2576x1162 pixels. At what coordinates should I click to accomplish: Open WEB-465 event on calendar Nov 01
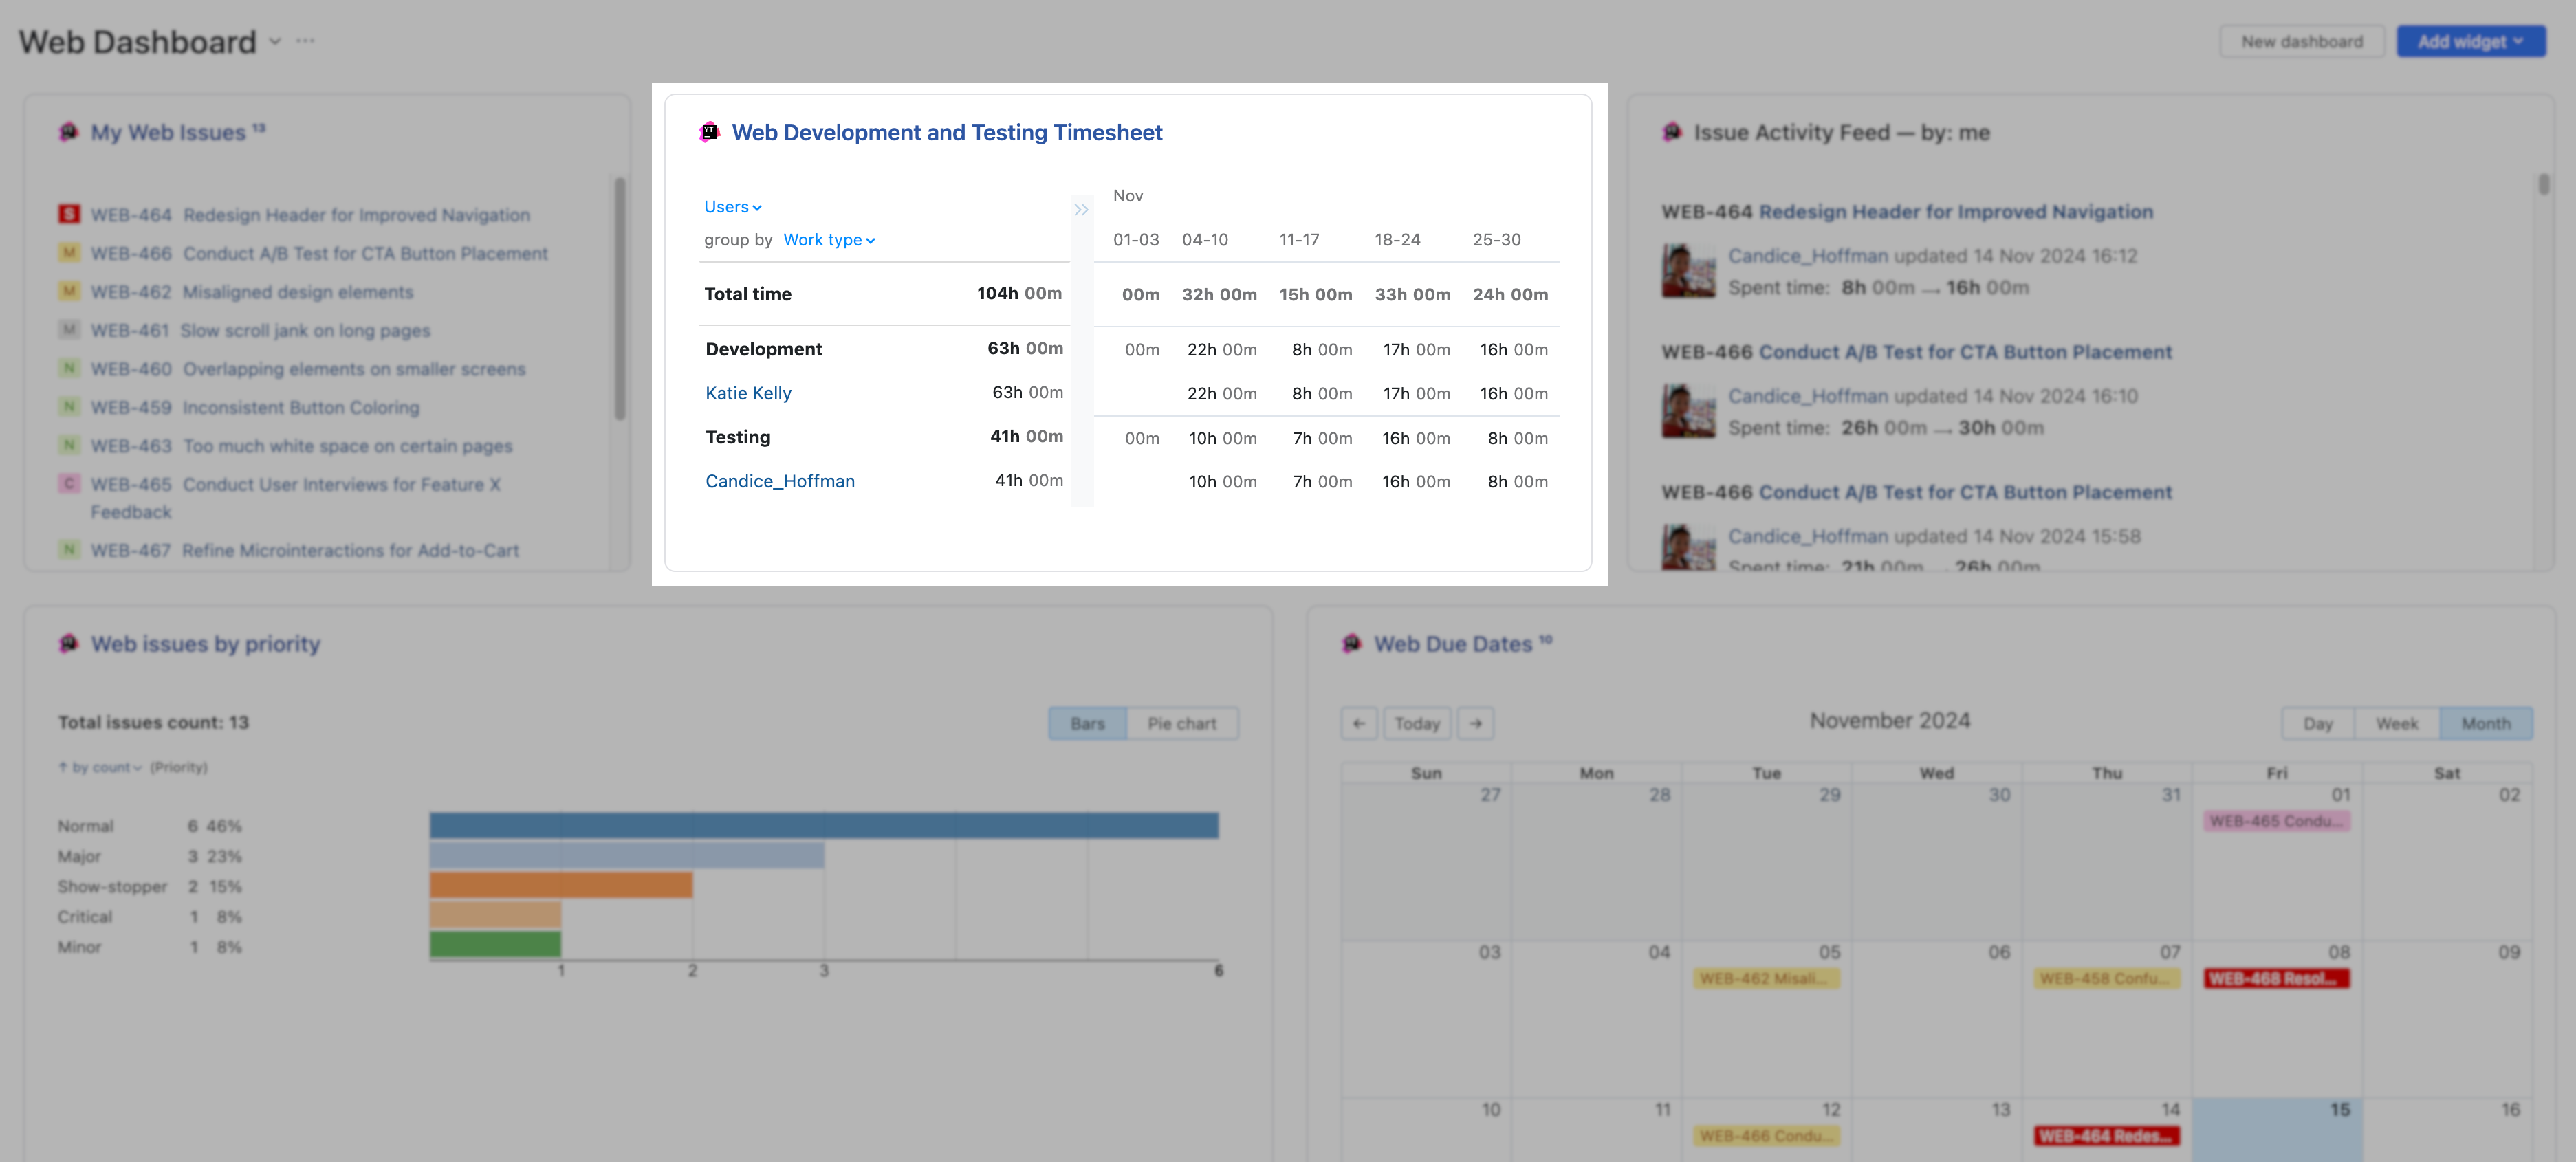[2276, 821]
